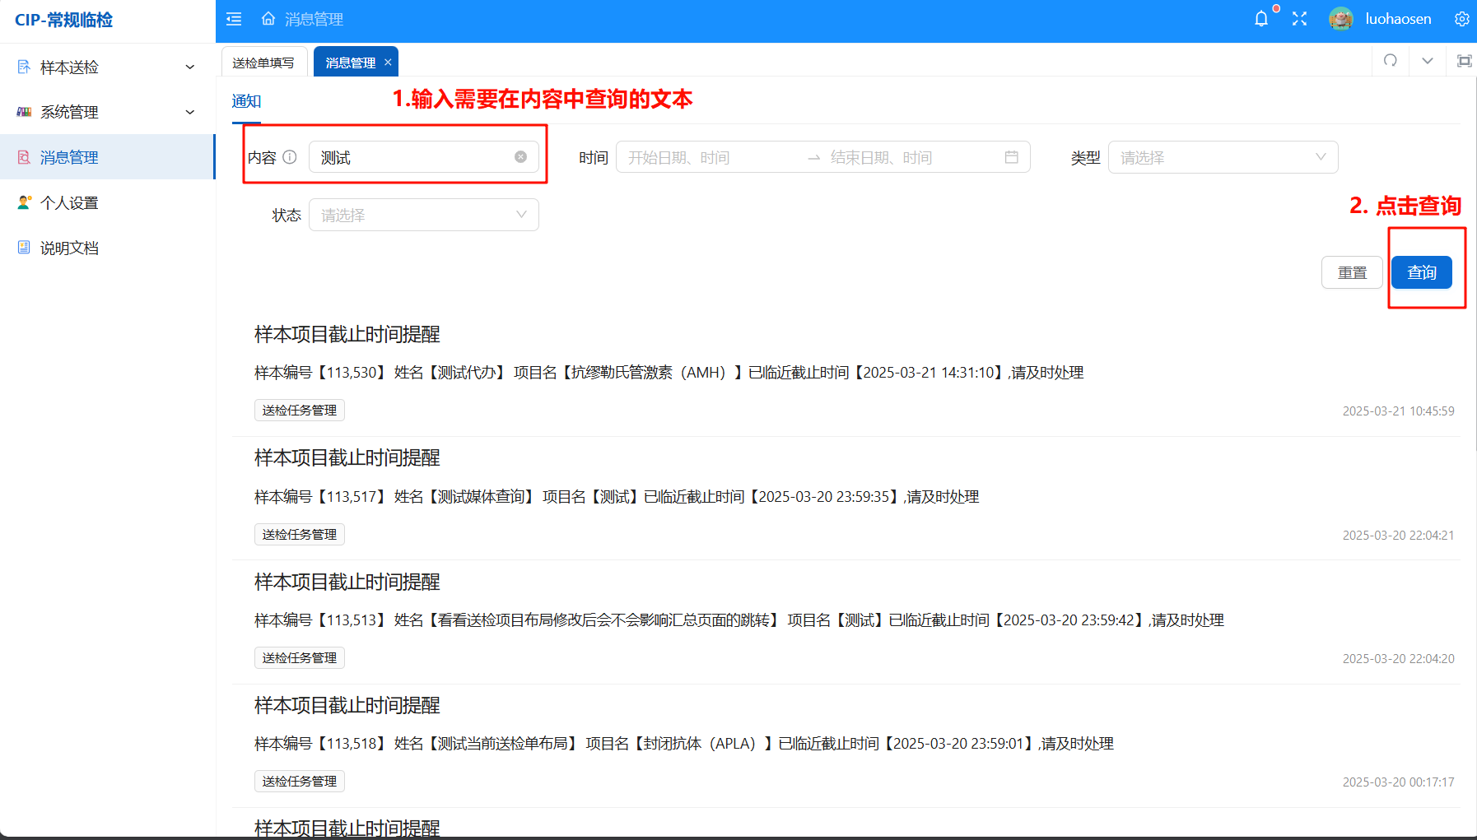1477x840 pixels.
Task: Enter fullscreen mode via expand icon
Action: [x=1299, y=19]
